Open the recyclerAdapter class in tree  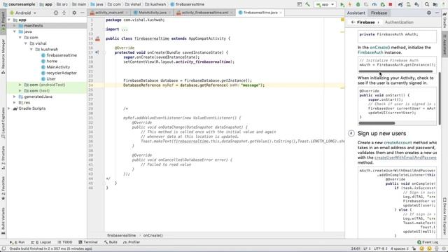click(59, 73)
